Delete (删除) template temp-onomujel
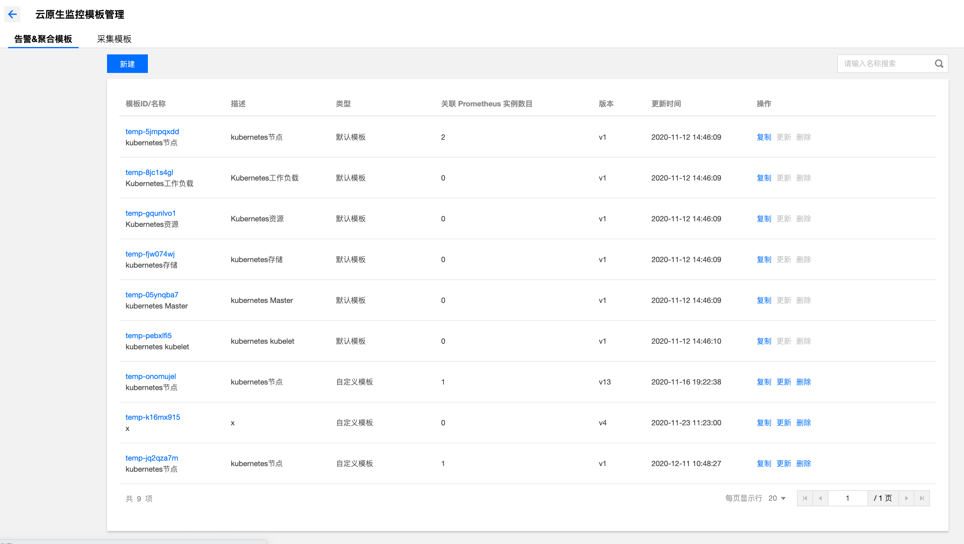 tap(803, 382)
